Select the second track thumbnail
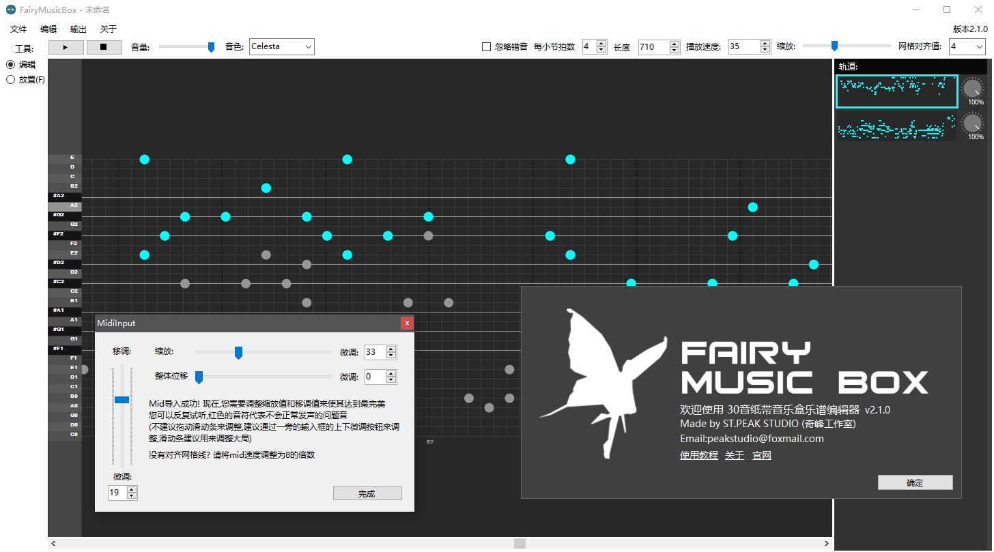This screenshot has width=994, height=552. pos(897,126)
